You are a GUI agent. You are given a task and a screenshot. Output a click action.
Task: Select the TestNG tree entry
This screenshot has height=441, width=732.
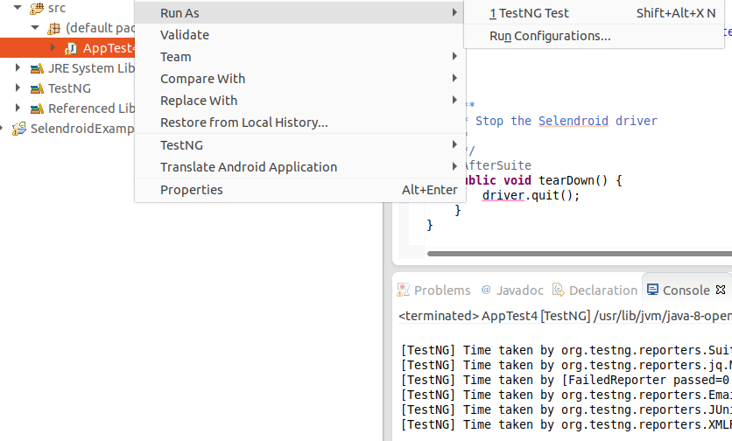pyautogui.click(x=69, y=88)
